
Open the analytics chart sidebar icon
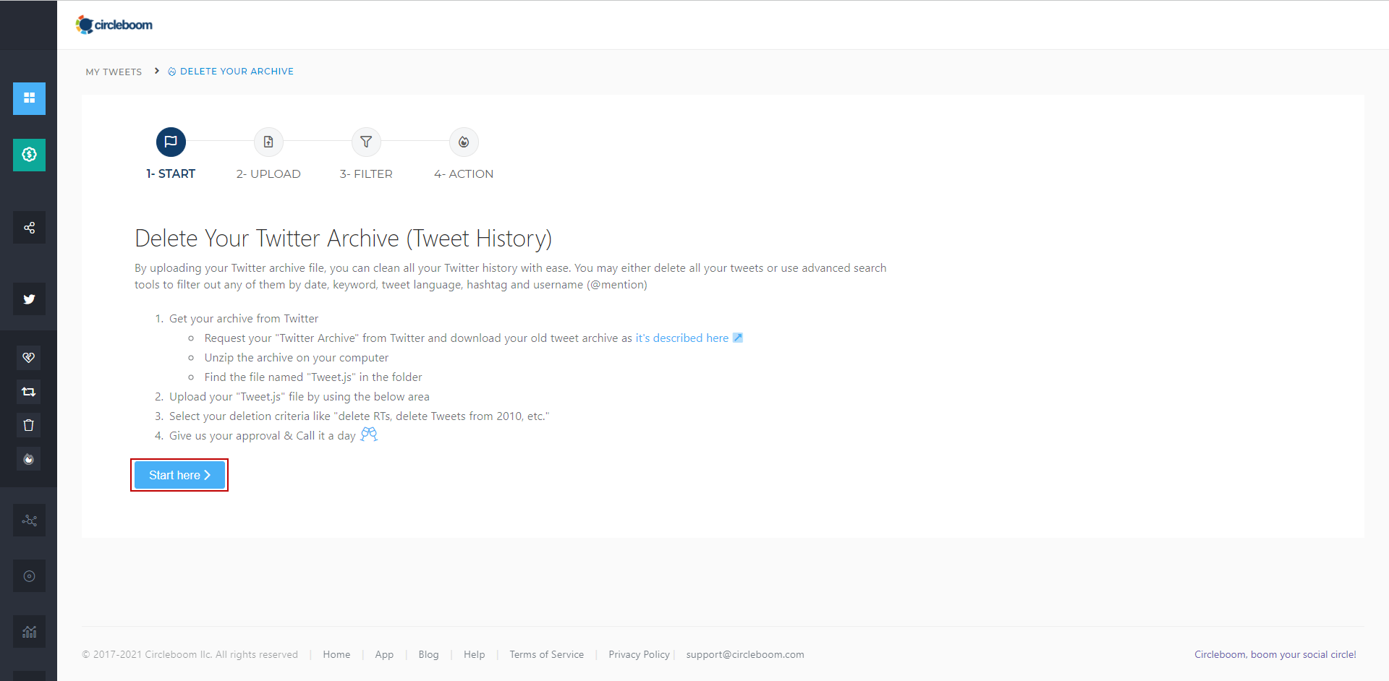(x=29, y=632)
